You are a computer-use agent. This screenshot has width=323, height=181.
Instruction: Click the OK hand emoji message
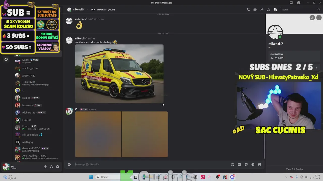pos(79,25)
